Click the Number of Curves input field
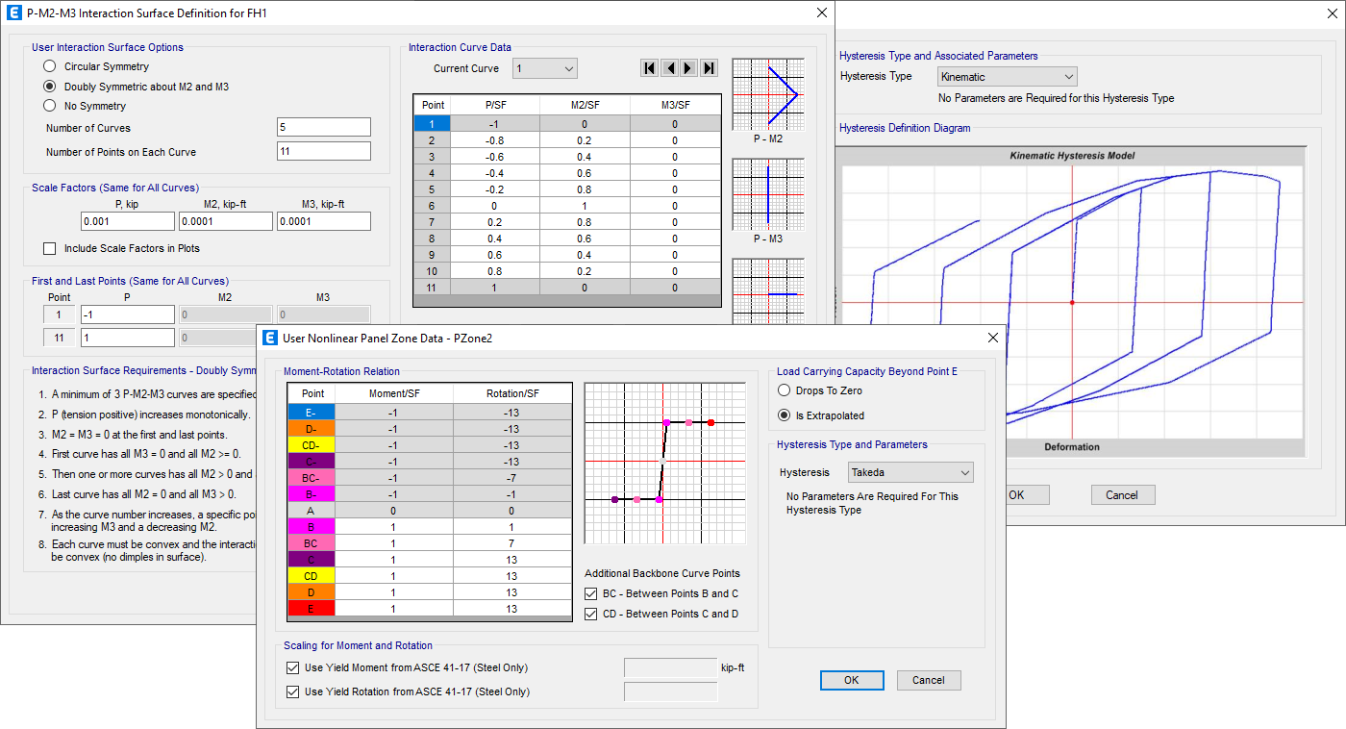The width and height of the screenshot is (1346, 729). point(323,128)
